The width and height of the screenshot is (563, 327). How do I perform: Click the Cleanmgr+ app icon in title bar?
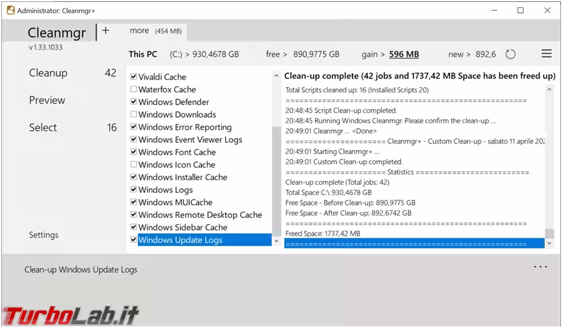(11, 11)
